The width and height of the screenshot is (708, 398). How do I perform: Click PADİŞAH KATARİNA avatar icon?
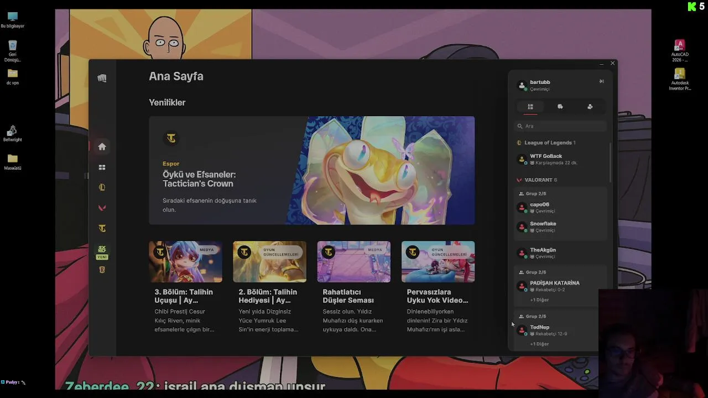point(522,286)
